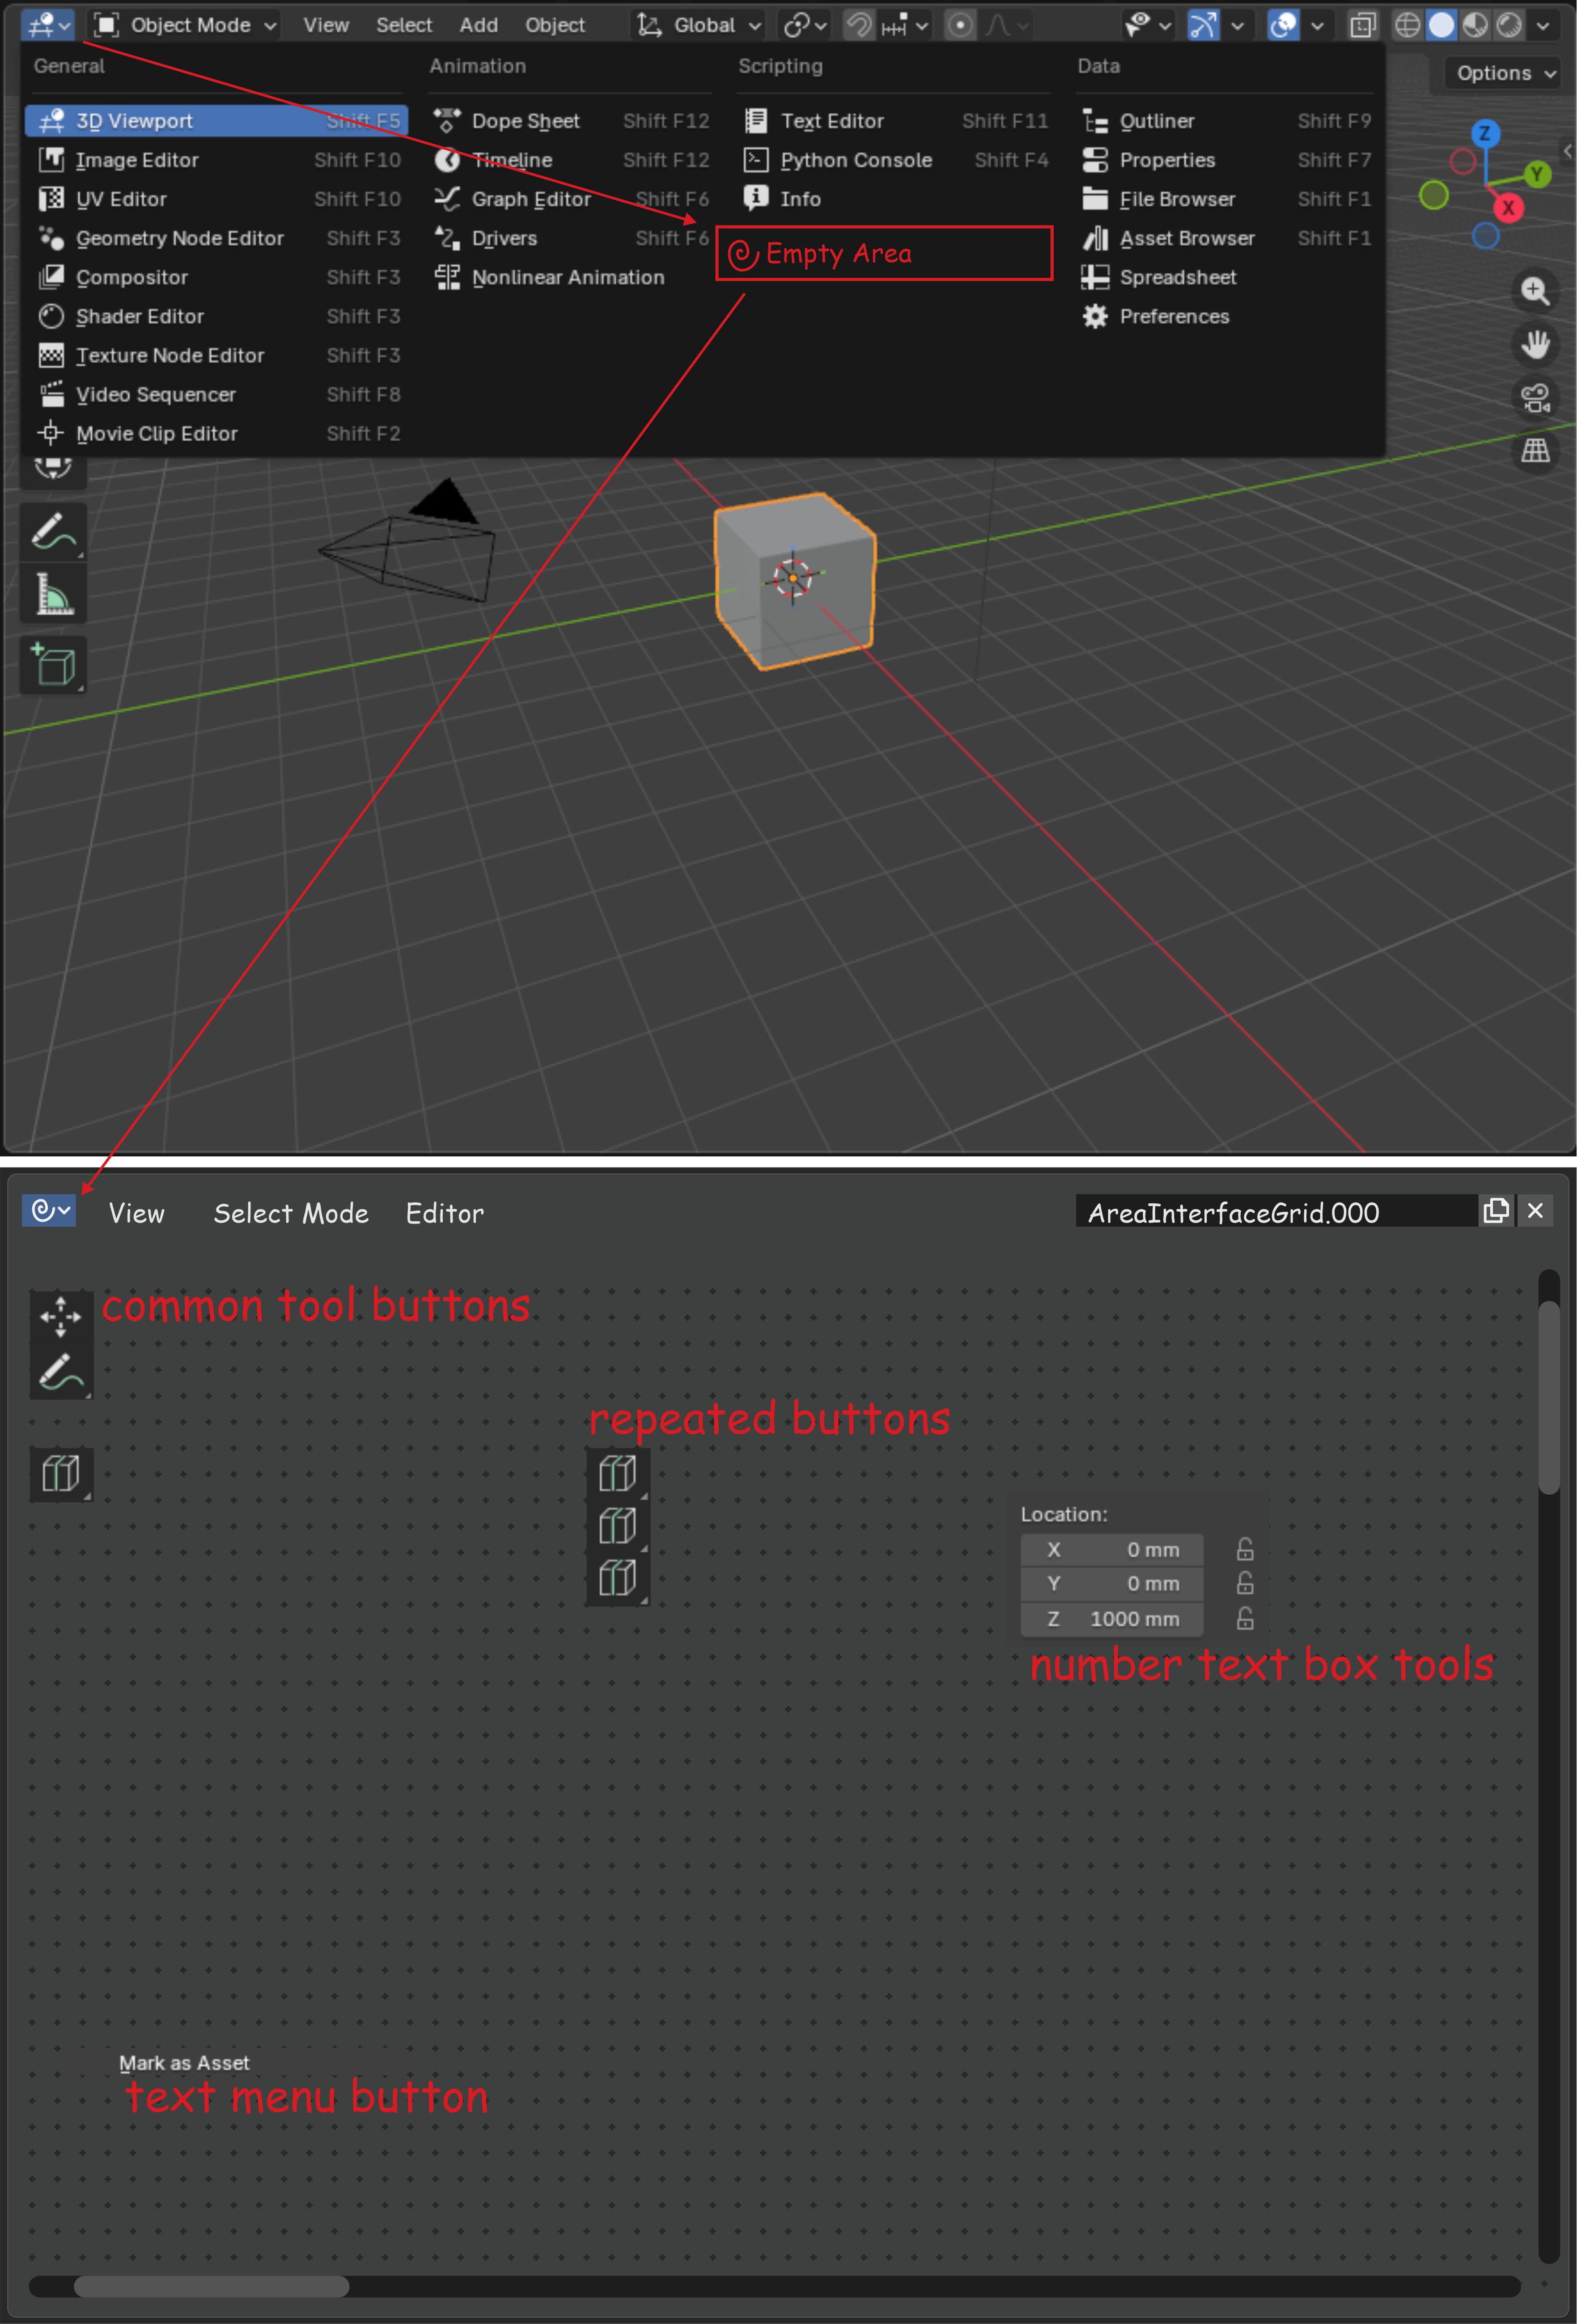This screenshot has height=2324, width=1577.
Task: Toggle proportional editing in the header
Action: [959, 25]
